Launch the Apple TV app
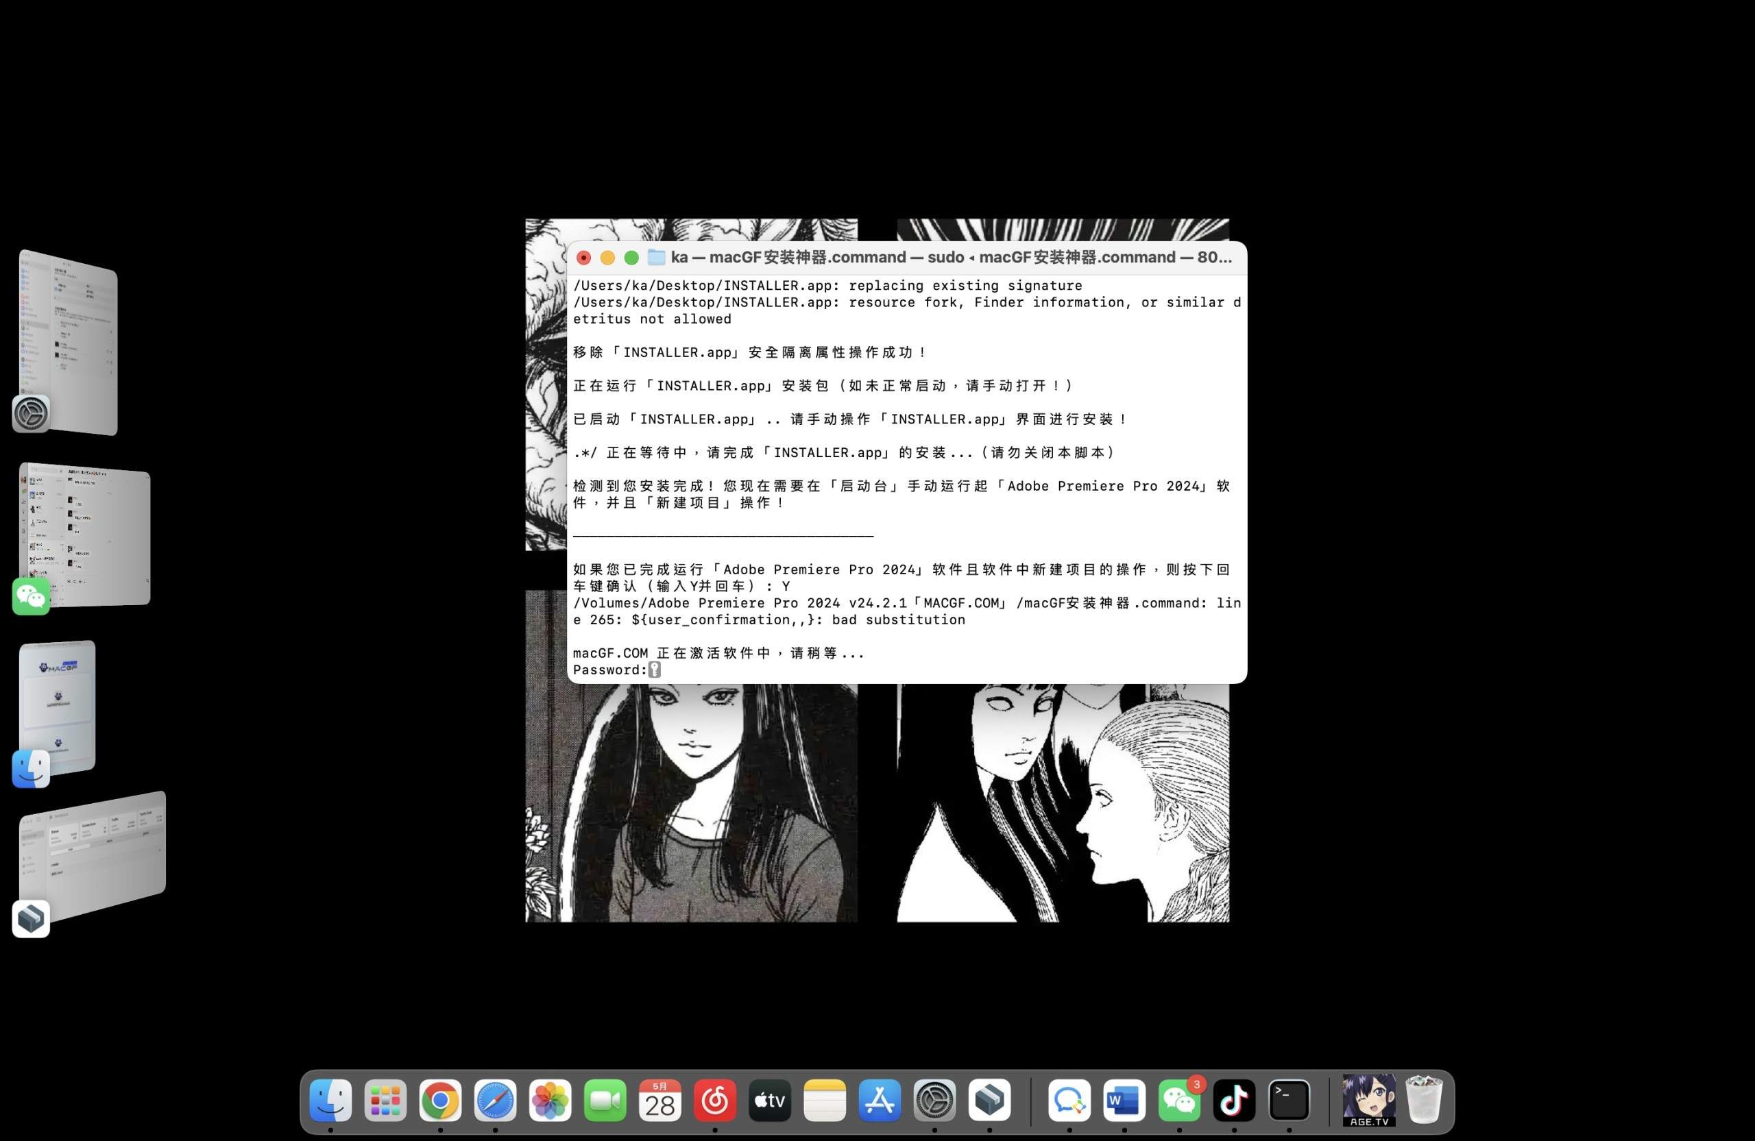Viewport: 1755px width, 1141px height. point(769,1101)
